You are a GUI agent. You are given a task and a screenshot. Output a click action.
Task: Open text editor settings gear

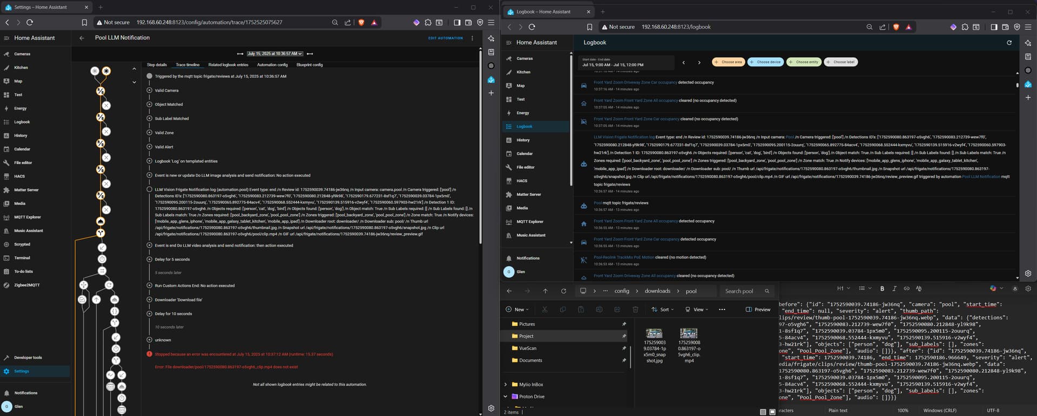pyautogui.click(x=1028, y=289)
